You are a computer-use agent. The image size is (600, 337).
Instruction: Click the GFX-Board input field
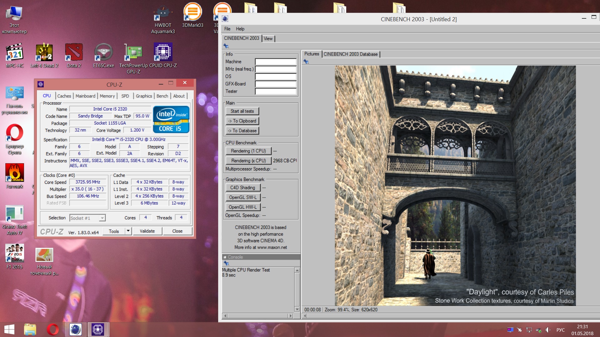pyautogui.click(x=276, y=84)
